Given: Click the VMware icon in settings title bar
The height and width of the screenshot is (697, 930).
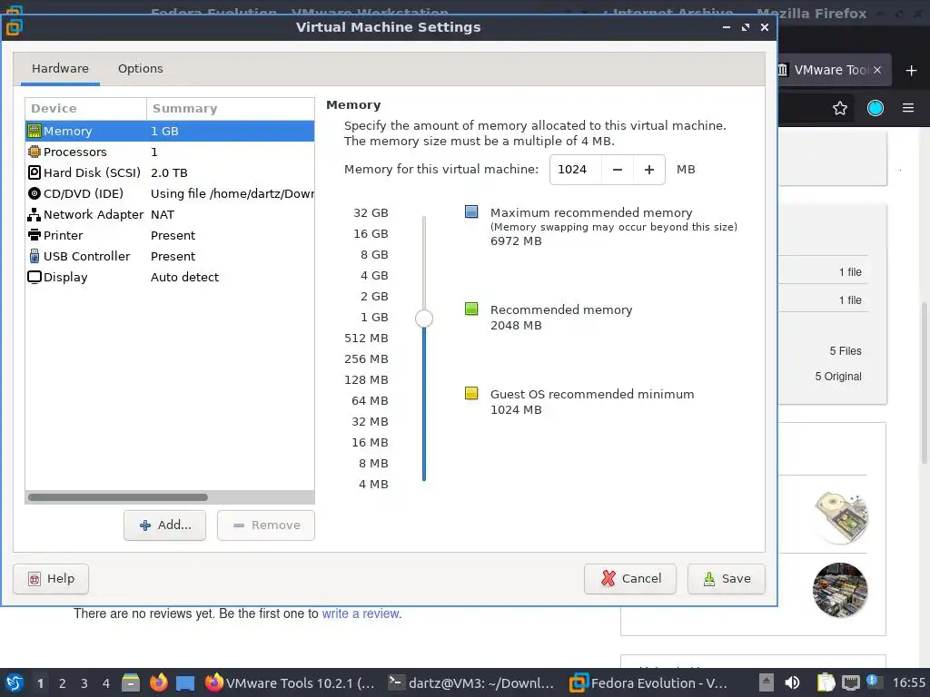Looking at the screenshot, I should click(15, 27).
